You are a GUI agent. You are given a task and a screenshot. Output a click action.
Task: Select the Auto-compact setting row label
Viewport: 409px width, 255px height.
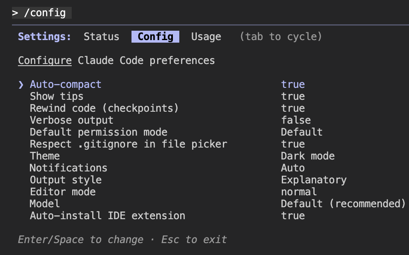pos(65,84)
